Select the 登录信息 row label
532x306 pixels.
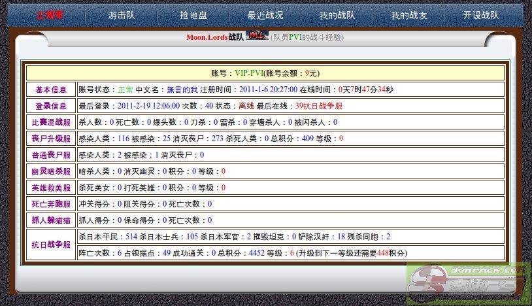(x=51, y=106)
